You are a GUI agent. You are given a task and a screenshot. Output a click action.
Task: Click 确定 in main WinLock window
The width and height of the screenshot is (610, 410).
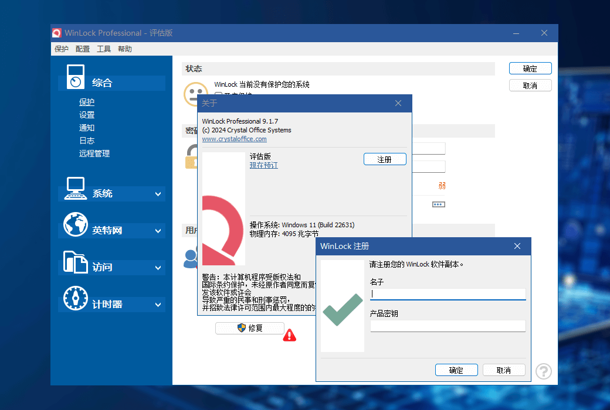pyautogui.click(x=530, y=69)
